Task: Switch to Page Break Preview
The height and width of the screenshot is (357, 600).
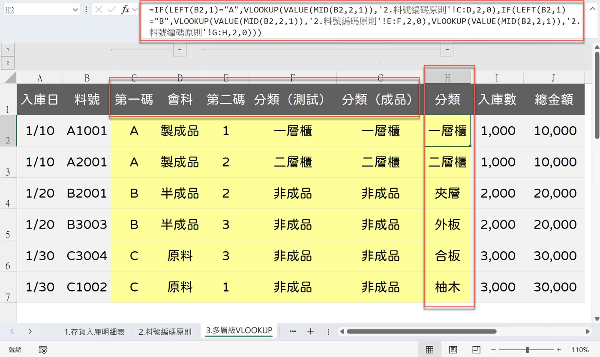Action: [x=476, y=350]
